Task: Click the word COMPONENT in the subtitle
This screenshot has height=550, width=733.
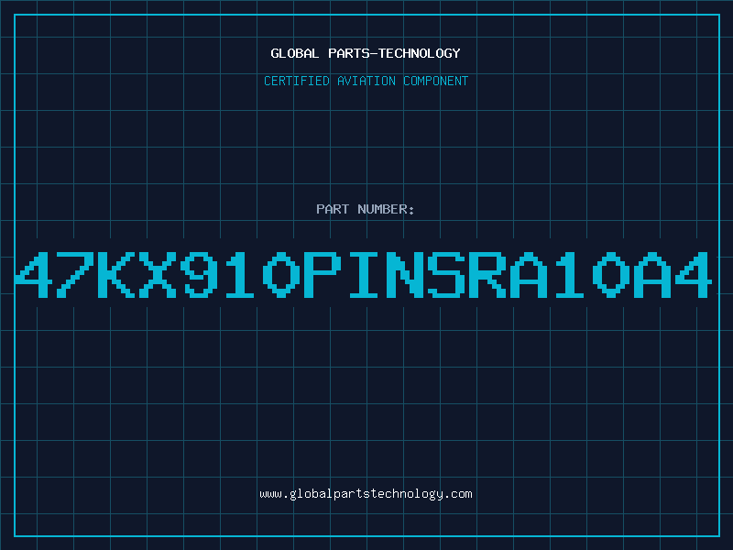Action: (x=435, y=81)
